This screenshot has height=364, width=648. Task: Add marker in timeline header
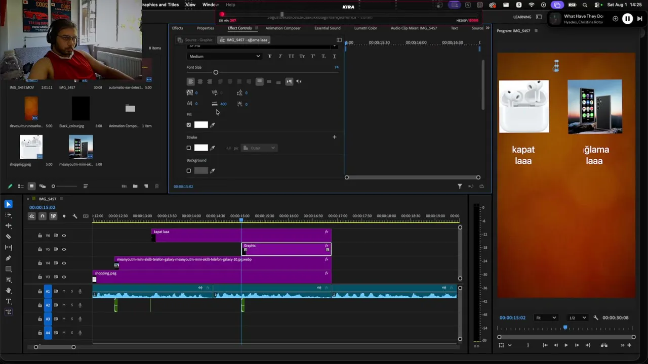[x=64, y=216]
